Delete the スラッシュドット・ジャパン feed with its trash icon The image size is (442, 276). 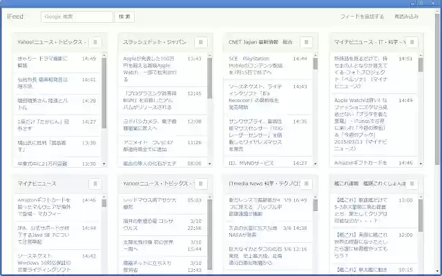pos(201,42)
